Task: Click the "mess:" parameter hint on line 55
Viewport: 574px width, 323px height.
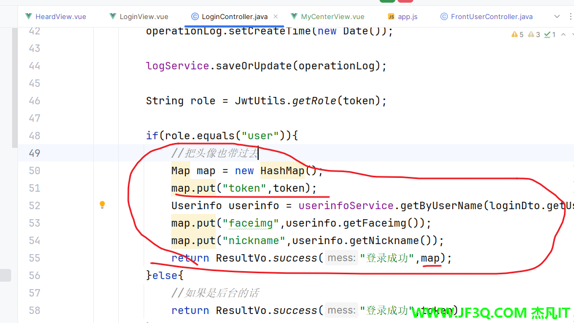Action: tap(341, 258)
